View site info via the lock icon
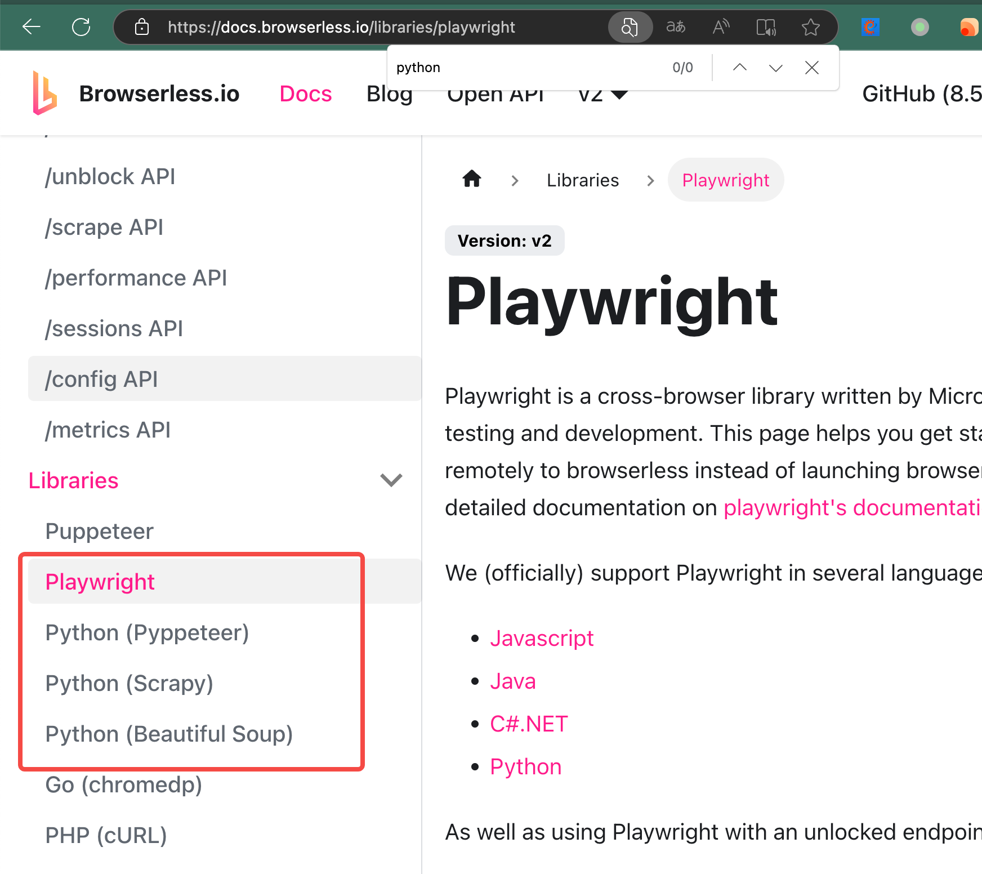 pos(142,26)
